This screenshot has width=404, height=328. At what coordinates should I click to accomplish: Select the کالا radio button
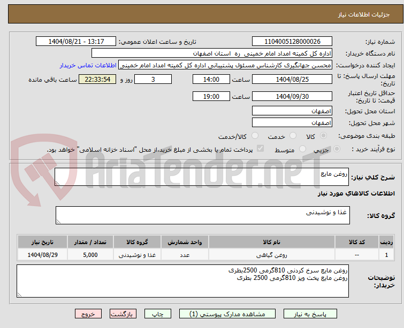[x=323, y=135]
